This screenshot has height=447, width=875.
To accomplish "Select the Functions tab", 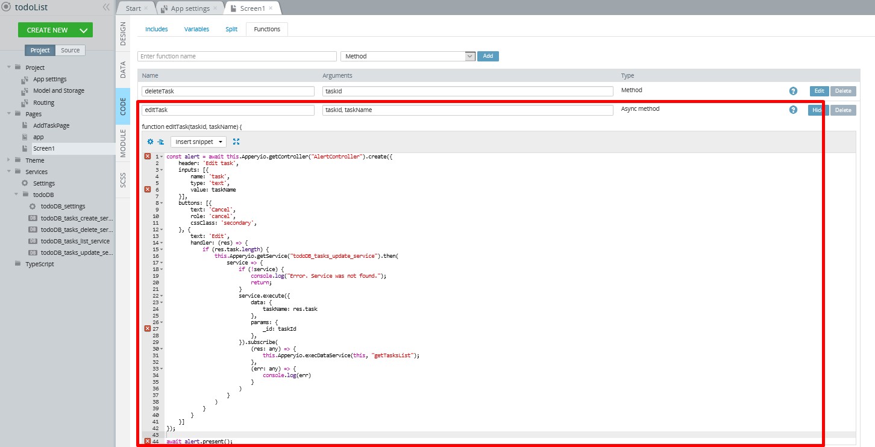I will pyautogui.click(x=267, y=29).
